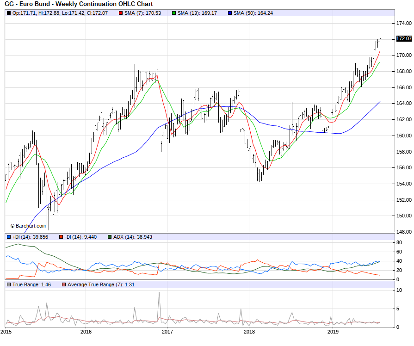Click the green SMA (13) legend swatch
This screenshot has width=414, height=346.
pos(174,13)
